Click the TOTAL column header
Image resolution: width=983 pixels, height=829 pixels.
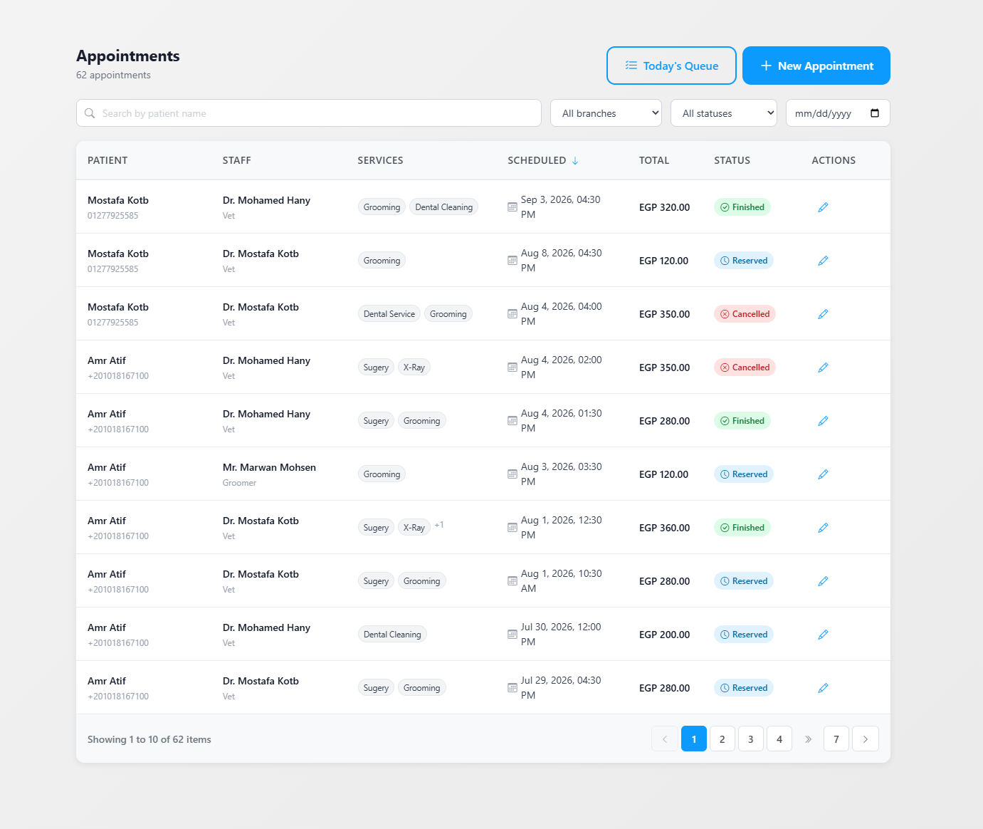coord(654,161)
